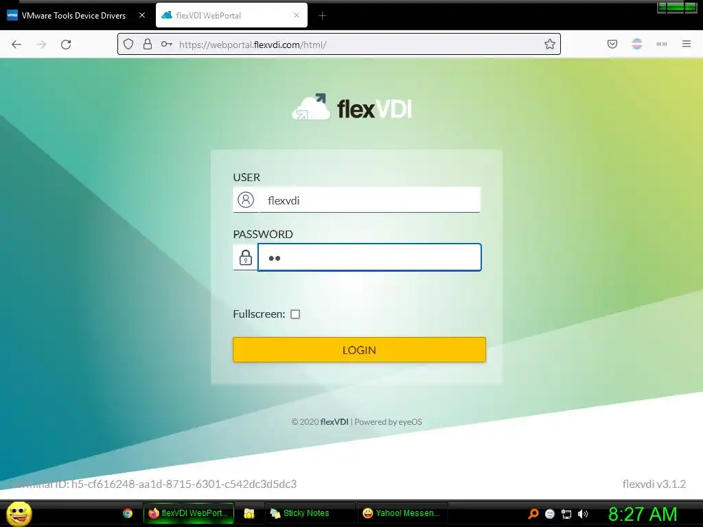This screenshot has width=703, height=527.
Task: Click the lock icon beside password
Action: point(246,257)
